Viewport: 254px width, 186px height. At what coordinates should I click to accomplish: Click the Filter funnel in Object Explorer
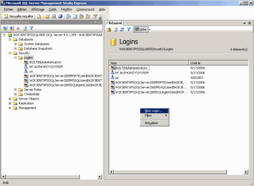tap(31, 28)
